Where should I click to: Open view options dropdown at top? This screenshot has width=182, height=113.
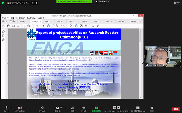coord(102,2)
